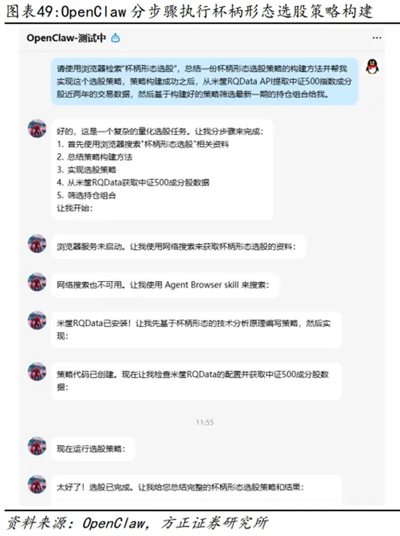Select the 太好了！选股已完成 message bubble
Screen dimensions: 400x536
point(196,489)
